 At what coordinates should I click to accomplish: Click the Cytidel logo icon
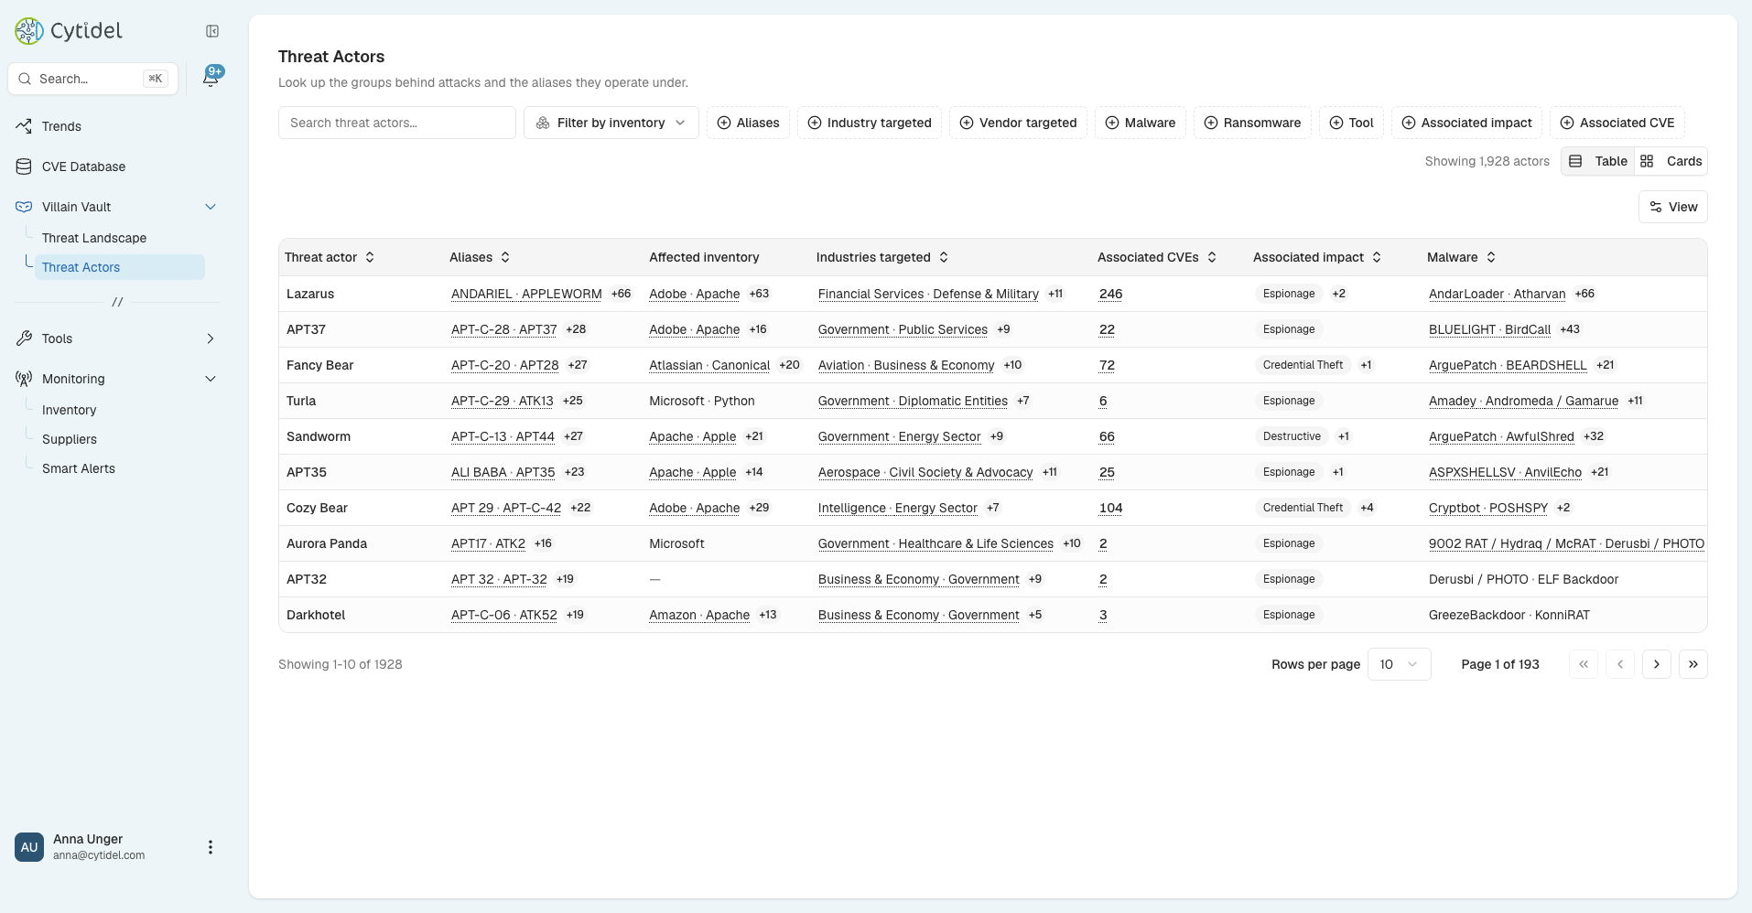pyautogui.click(x=29, y=31)
